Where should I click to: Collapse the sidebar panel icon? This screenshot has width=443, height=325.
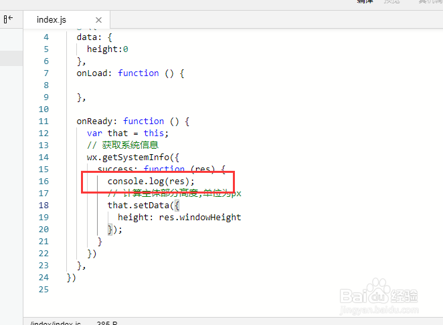tap(8, 19)
